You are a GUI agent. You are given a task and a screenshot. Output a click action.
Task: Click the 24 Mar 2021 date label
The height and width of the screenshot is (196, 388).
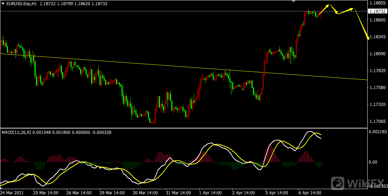click(x=12, y=193)
